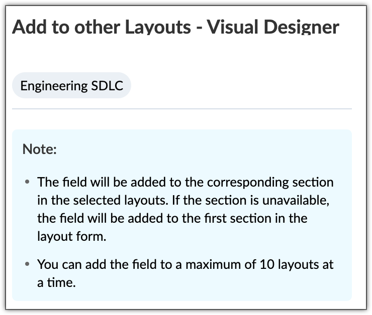Click the 'Add to other Layouts' heading

coord(101,27)
